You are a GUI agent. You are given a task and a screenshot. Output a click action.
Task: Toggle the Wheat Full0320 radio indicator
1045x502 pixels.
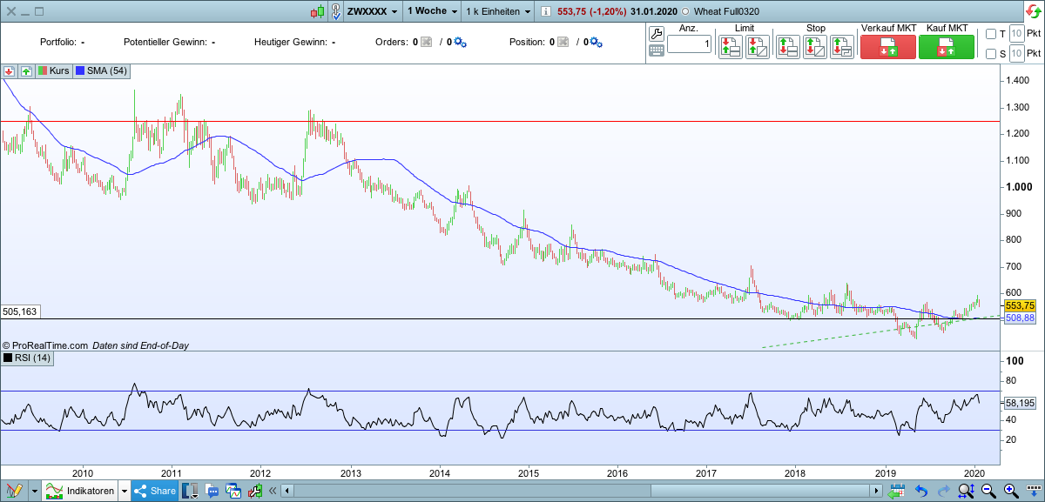tap(685, 11)
